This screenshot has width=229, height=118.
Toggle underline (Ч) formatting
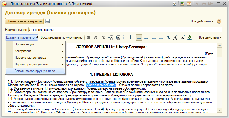[103, 37]
